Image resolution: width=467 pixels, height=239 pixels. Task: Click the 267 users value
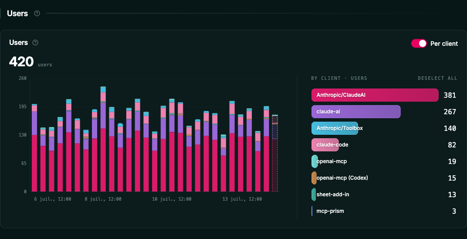click(x=450, y=112)
